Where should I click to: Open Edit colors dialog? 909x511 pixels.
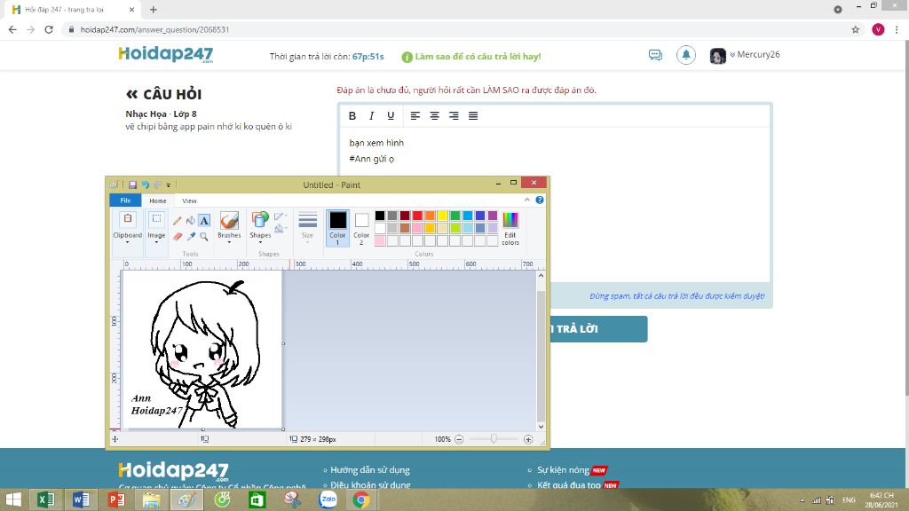pyautogui.click(x=510, y=228)
